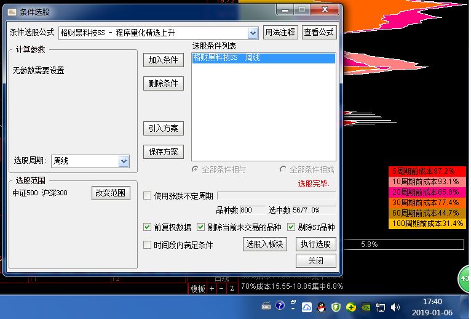471x319 pixels.
Task: Click the 无参数需要设置 text
Action: click(39, 70)
